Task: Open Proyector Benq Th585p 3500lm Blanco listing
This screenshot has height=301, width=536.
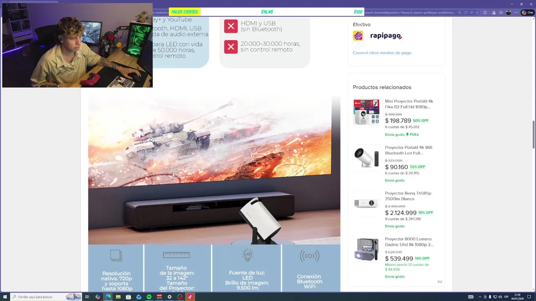Action: point(408,196)
